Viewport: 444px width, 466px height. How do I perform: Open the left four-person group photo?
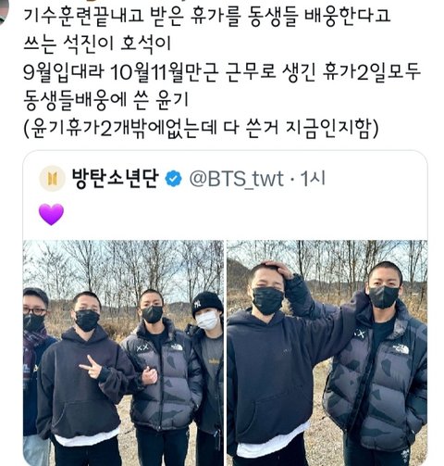[123, 353]
